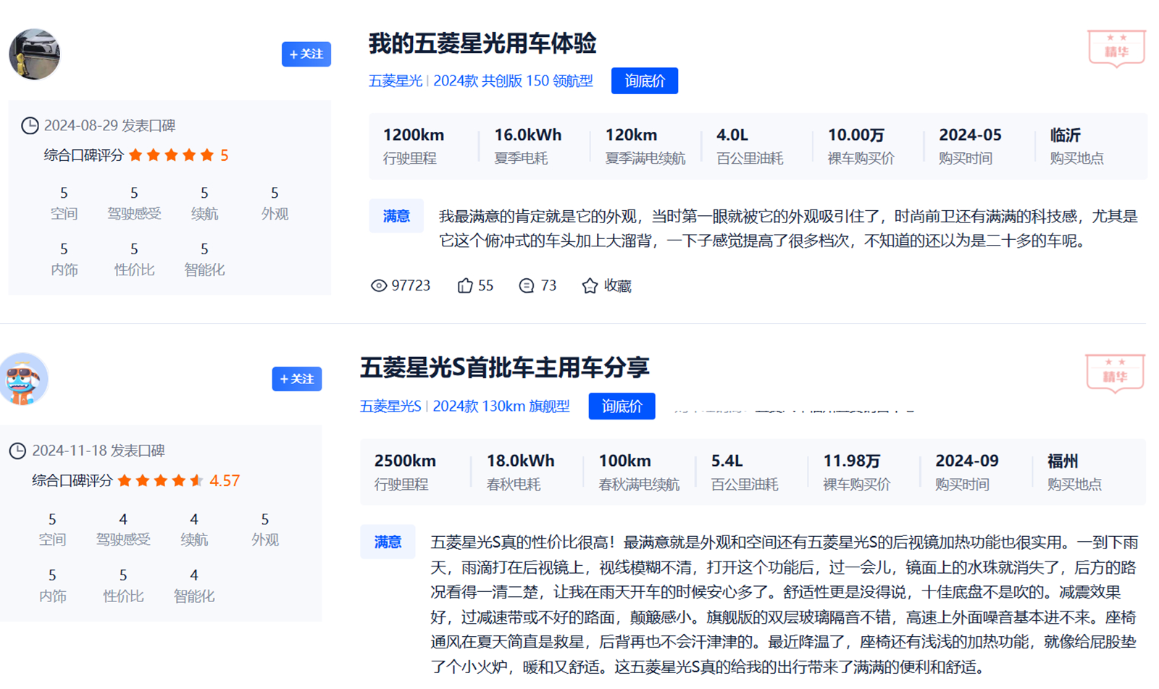1159x689 pixels.
Task: Click the 10.00万 裸车购买价 value
Action: (856, 135)
